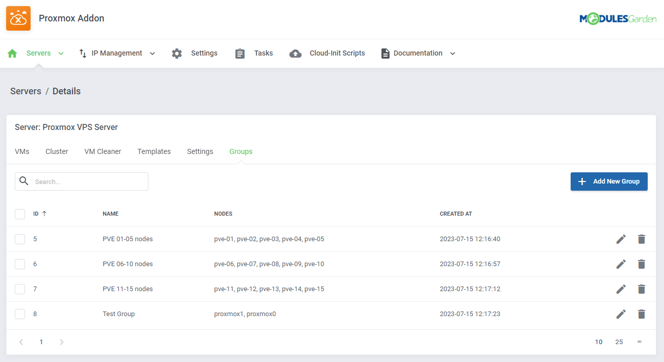This screenshot has width=664, height=362.
Task: Click the orange Proxmox Addon logo
Action: (18, 18)
